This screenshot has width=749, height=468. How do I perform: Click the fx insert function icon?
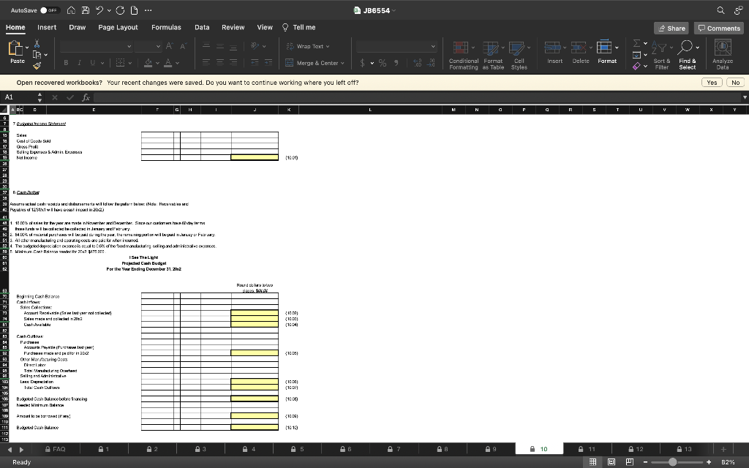[x=86, y=97]
